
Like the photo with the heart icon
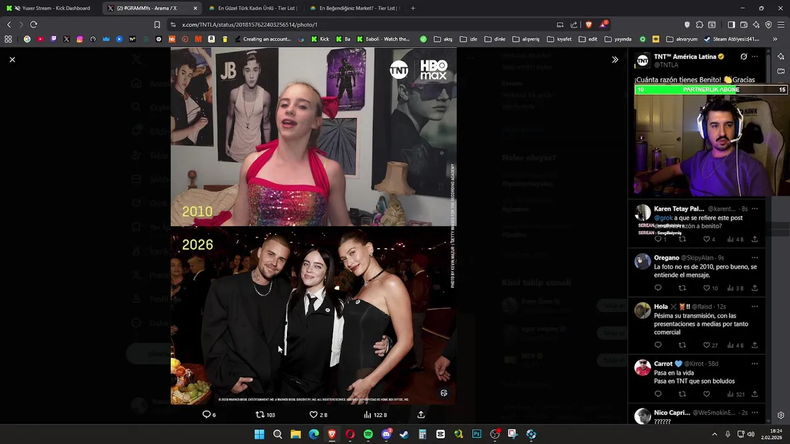318,414
